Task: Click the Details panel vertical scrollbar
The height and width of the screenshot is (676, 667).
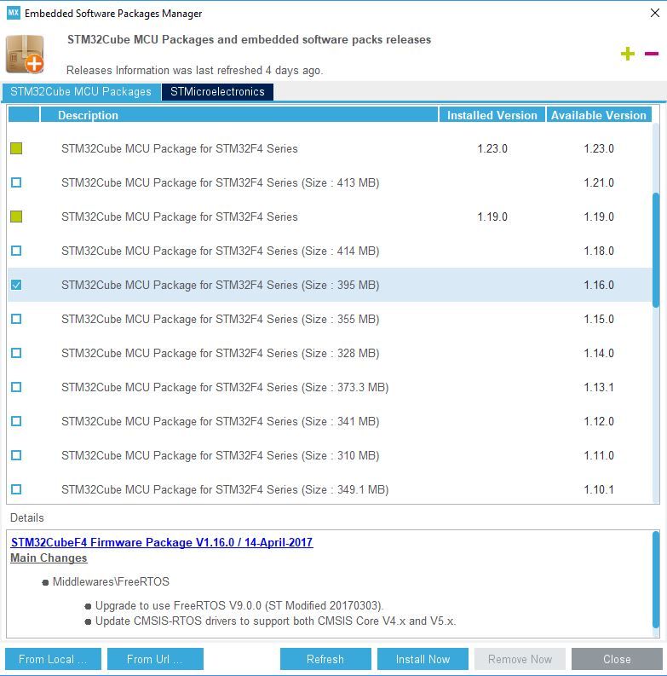Action: pos(656,580)
